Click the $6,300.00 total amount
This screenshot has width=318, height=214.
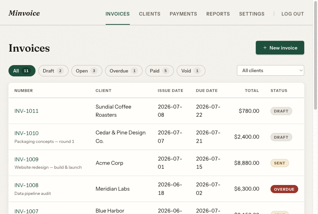(247, 189)
